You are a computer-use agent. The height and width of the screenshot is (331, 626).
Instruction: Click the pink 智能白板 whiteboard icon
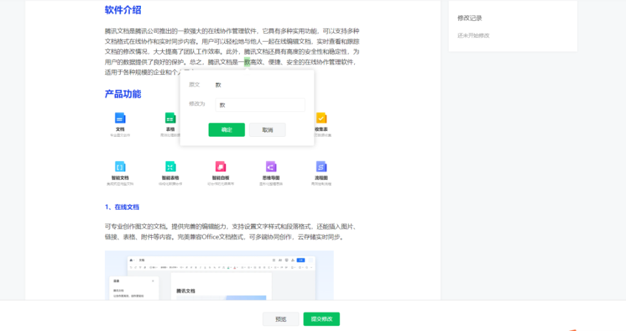221,167
